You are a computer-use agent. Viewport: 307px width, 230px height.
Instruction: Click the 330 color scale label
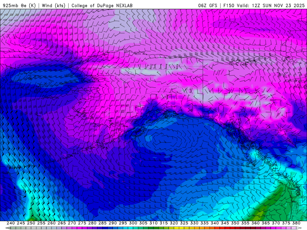(194, 223)
